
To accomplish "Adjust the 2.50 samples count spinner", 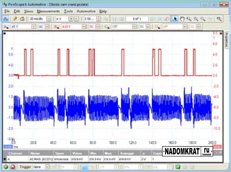I will click(x=99, y=19).
